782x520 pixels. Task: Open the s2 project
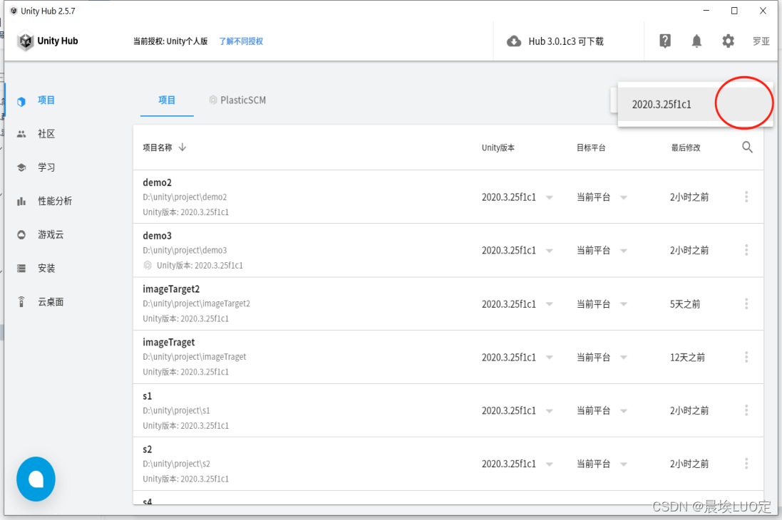tap(147, 449)
